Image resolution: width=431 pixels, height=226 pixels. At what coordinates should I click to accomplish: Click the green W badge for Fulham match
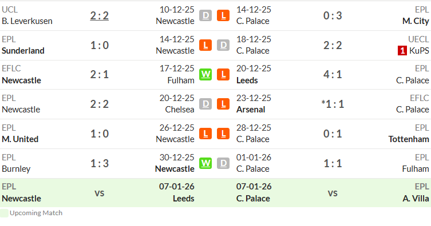pyautogui.click(x=205, y=75)
